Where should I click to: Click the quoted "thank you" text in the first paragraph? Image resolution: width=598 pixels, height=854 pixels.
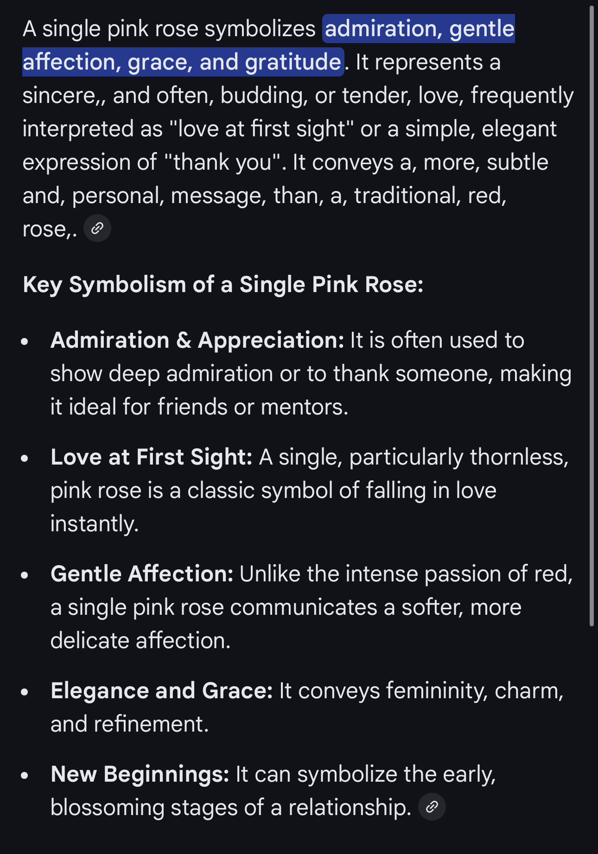coord(223,162)
